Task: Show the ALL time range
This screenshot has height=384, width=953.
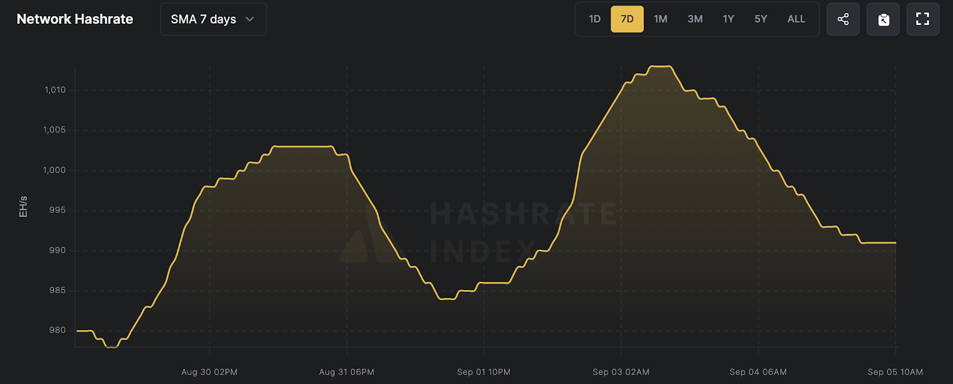Action: pos(796,19)
